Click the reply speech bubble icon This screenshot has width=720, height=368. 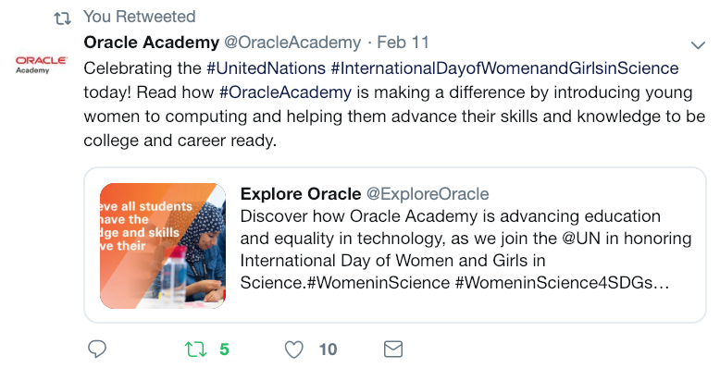[97, 350]
